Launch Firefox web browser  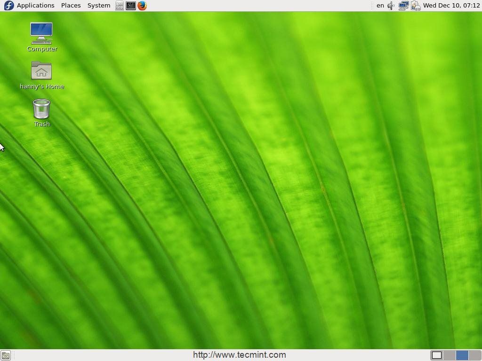pos(142,6)
